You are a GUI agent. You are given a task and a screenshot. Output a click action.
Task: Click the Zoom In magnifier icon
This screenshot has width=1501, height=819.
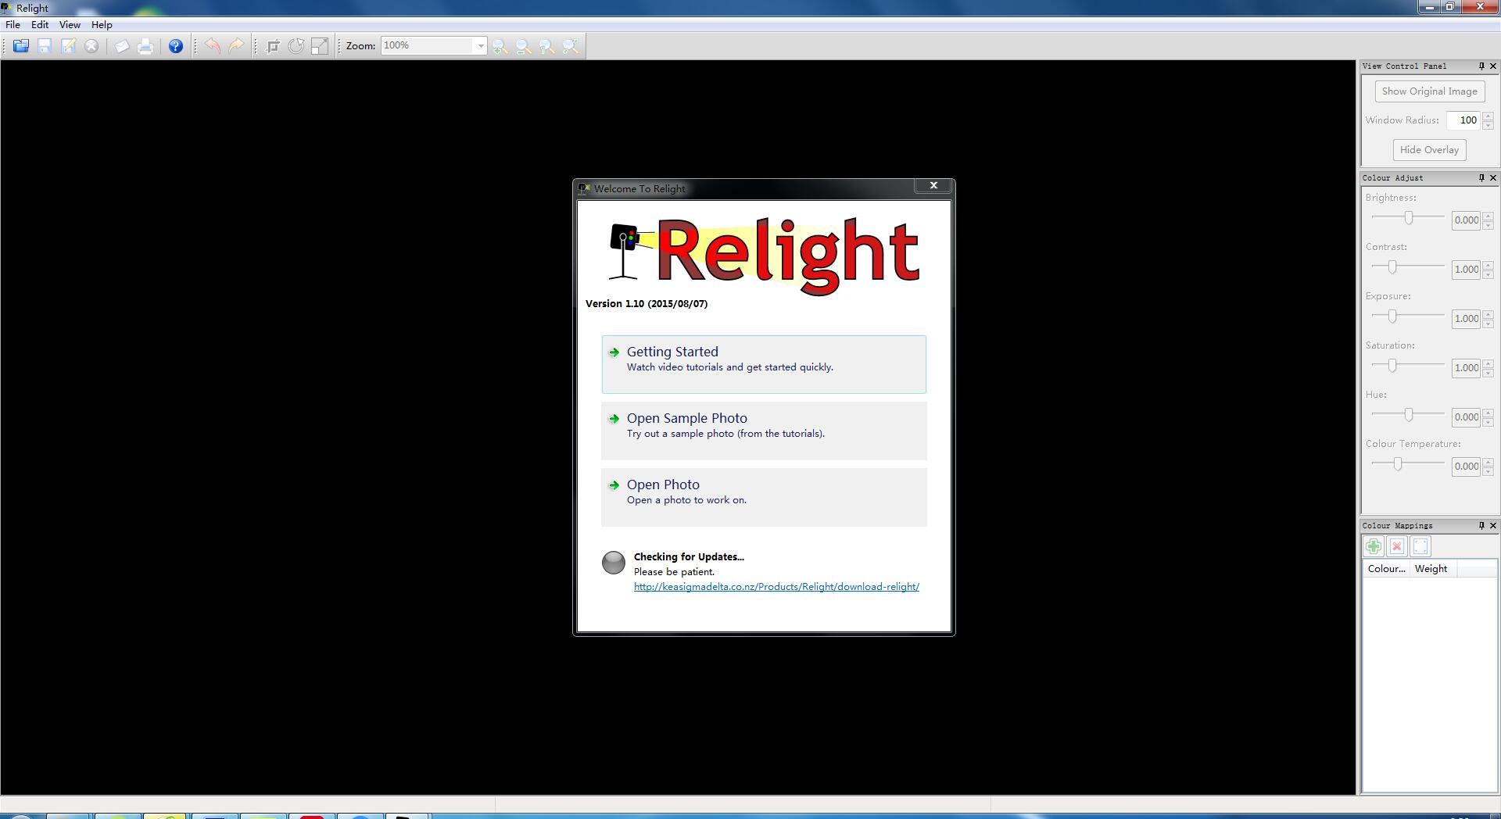tap(499, 45)
